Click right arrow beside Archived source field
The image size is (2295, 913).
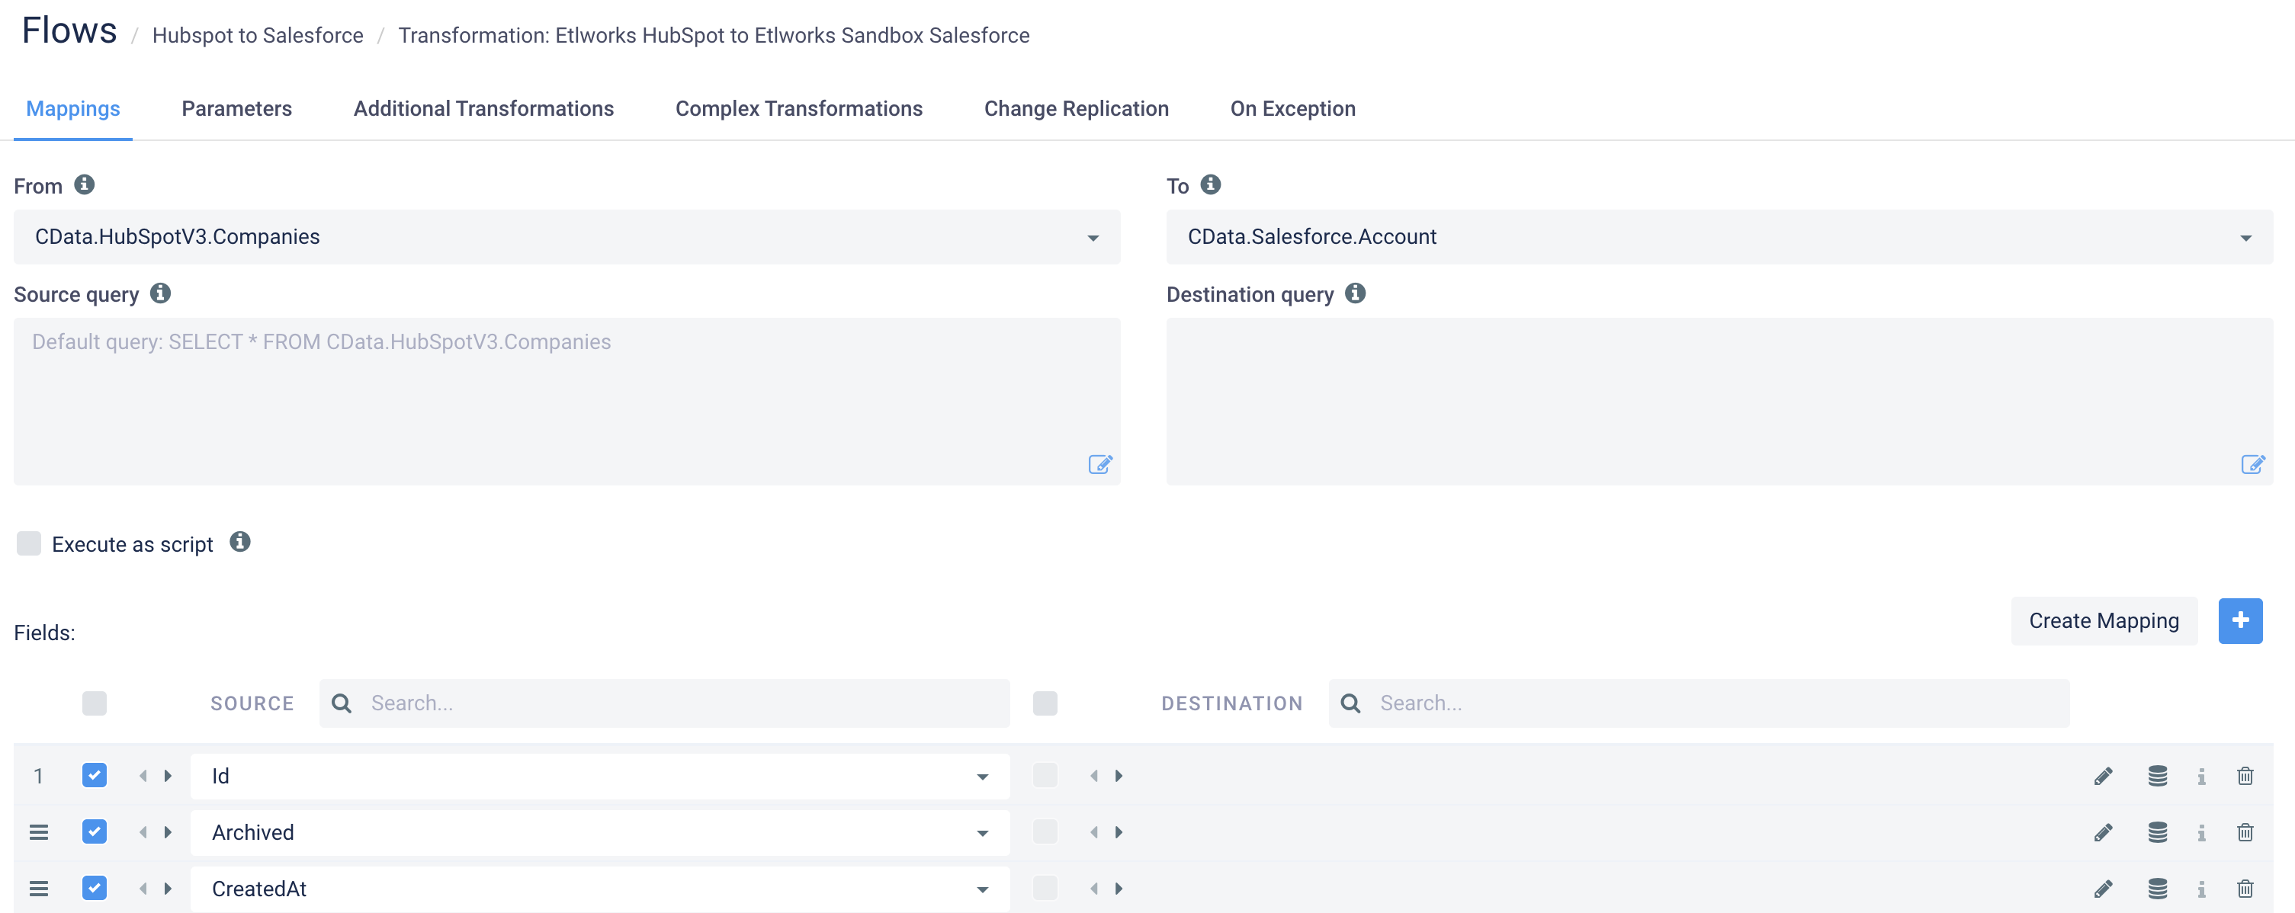(168, 832)
